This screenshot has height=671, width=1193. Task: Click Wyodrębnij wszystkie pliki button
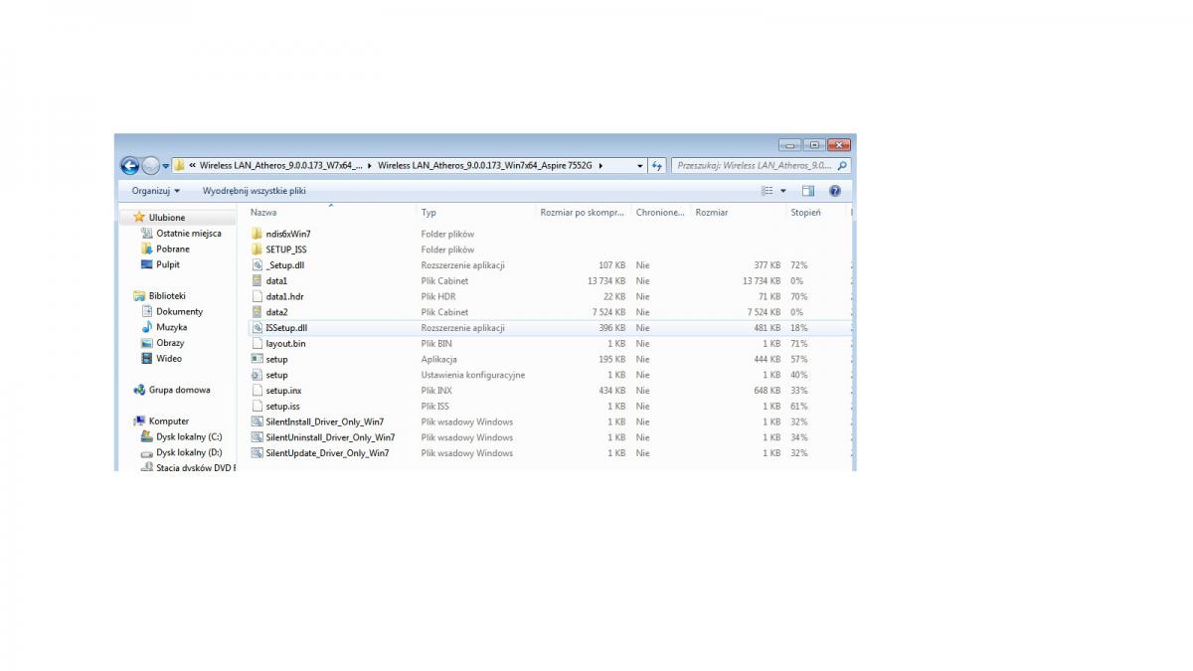[x=255, y=191]
